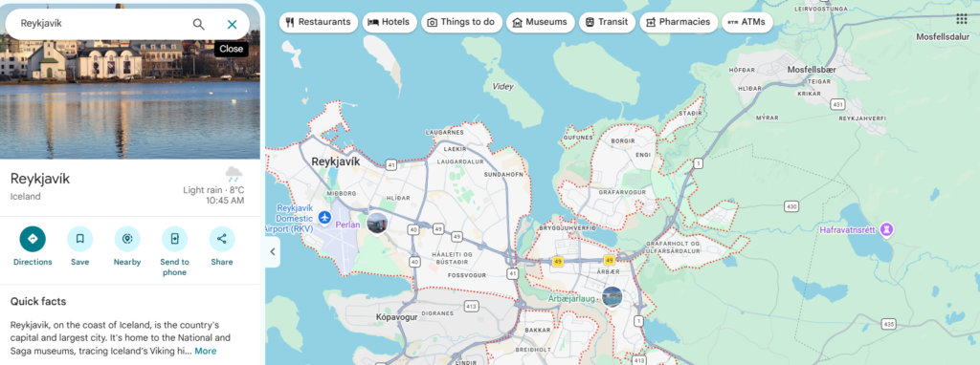Click the Sundahöfn harbor label
Screen dimensions: 980x365
[x=503, y=175]
